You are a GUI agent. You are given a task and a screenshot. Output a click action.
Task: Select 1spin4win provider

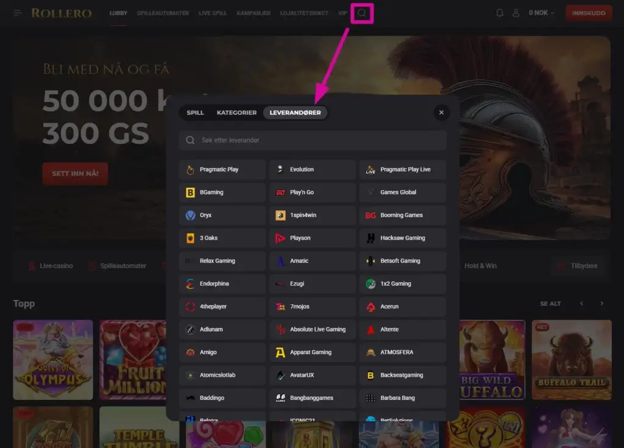point(313,215)
